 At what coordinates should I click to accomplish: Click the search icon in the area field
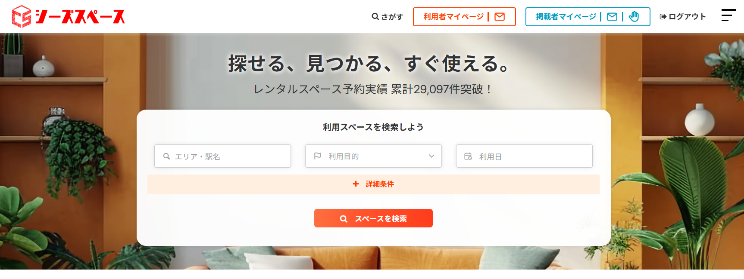click(x=166, y=156)
